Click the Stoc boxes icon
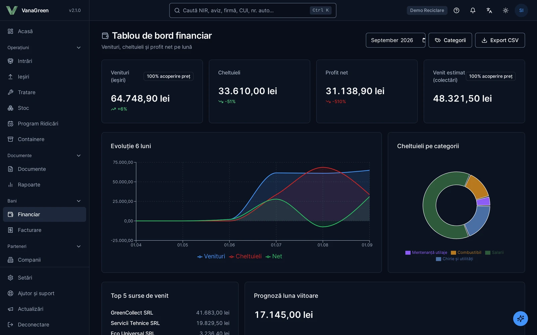Image resolution: width=537 pixels, height=335 pixels. point(10,108)
